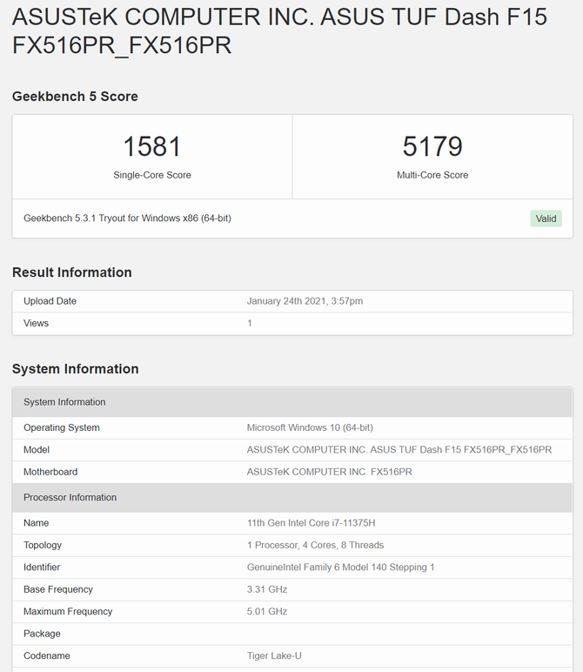The image size is (583, 672).
Task: Click the Model value in System Information
Action: [399, 450]
